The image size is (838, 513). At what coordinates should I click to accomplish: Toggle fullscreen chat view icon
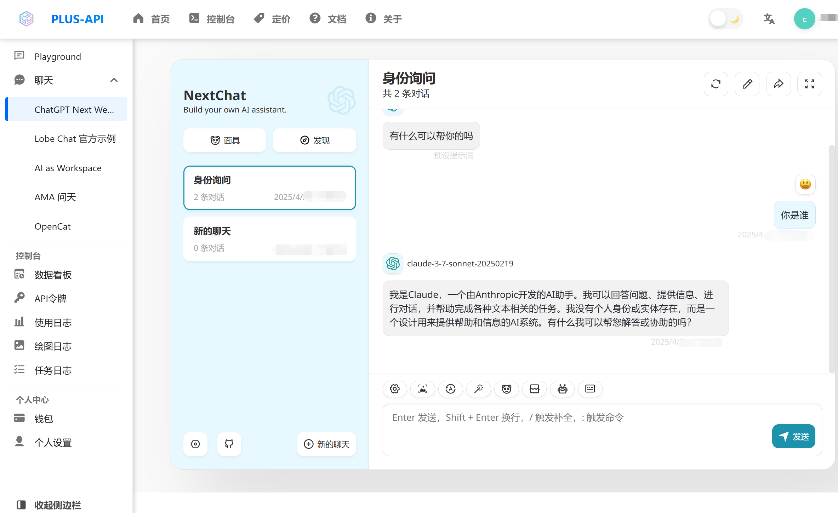pos(809,84)
